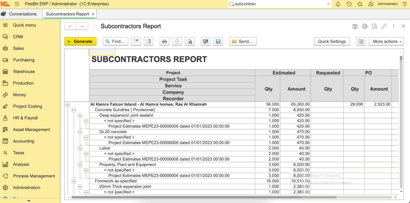Image resolution: width=410 pixels, height=203 pixels.
Task: Mark Subcontractors Report as favorite star
Action: click(95, 26)
